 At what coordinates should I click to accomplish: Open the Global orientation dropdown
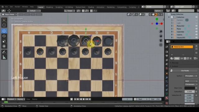tap(70, 11)
